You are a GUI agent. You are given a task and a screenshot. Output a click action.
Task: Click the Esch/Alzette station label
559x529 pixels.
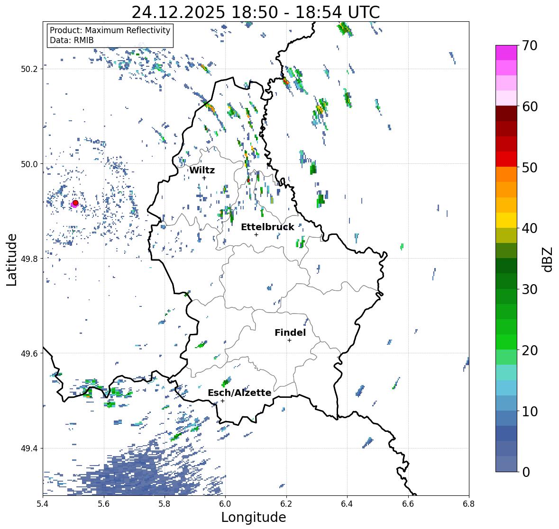239,393
